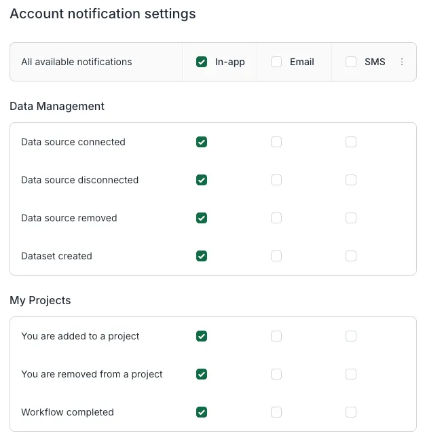
Task: Enable SMS for Data source removed
Action: [x=351, y=218]
